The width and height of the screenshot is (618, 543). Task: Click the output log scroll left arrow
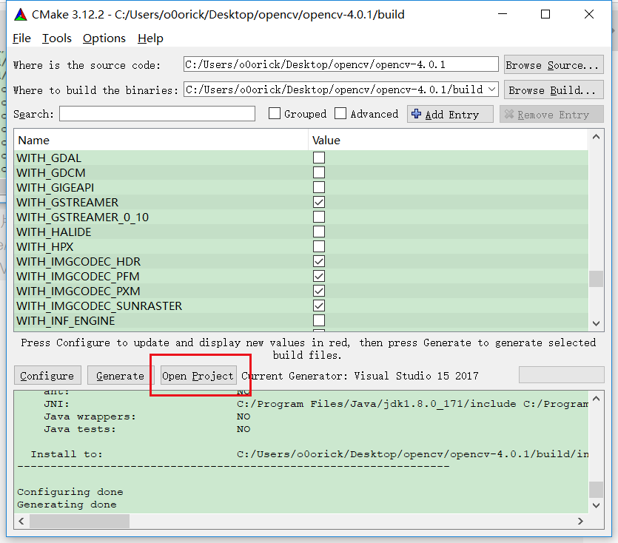(x=21, y=521)
